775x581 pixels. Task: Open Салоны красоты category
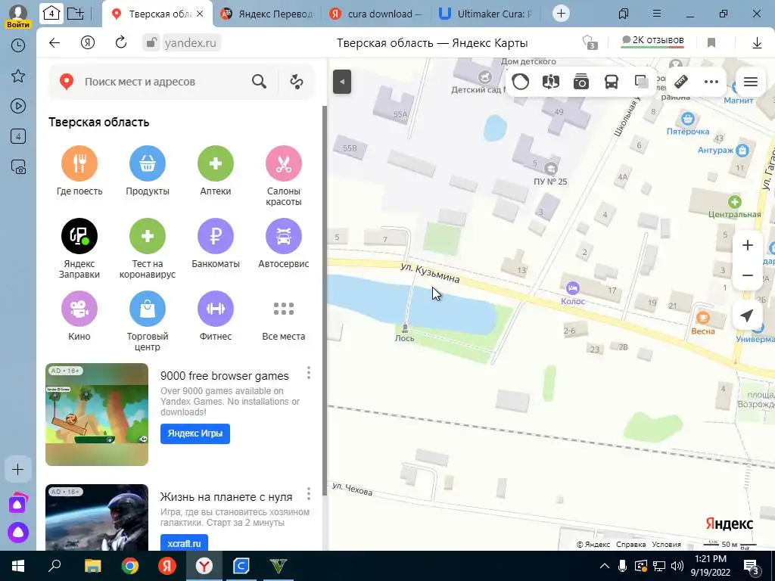(284, 163)
